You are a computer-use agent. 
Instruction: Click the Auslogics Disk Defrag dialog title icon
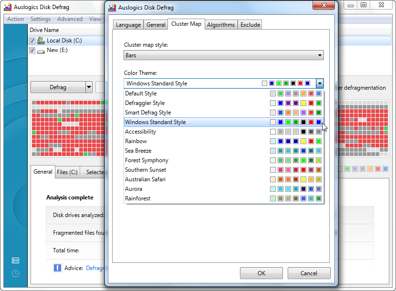click(x=112, y=8)
